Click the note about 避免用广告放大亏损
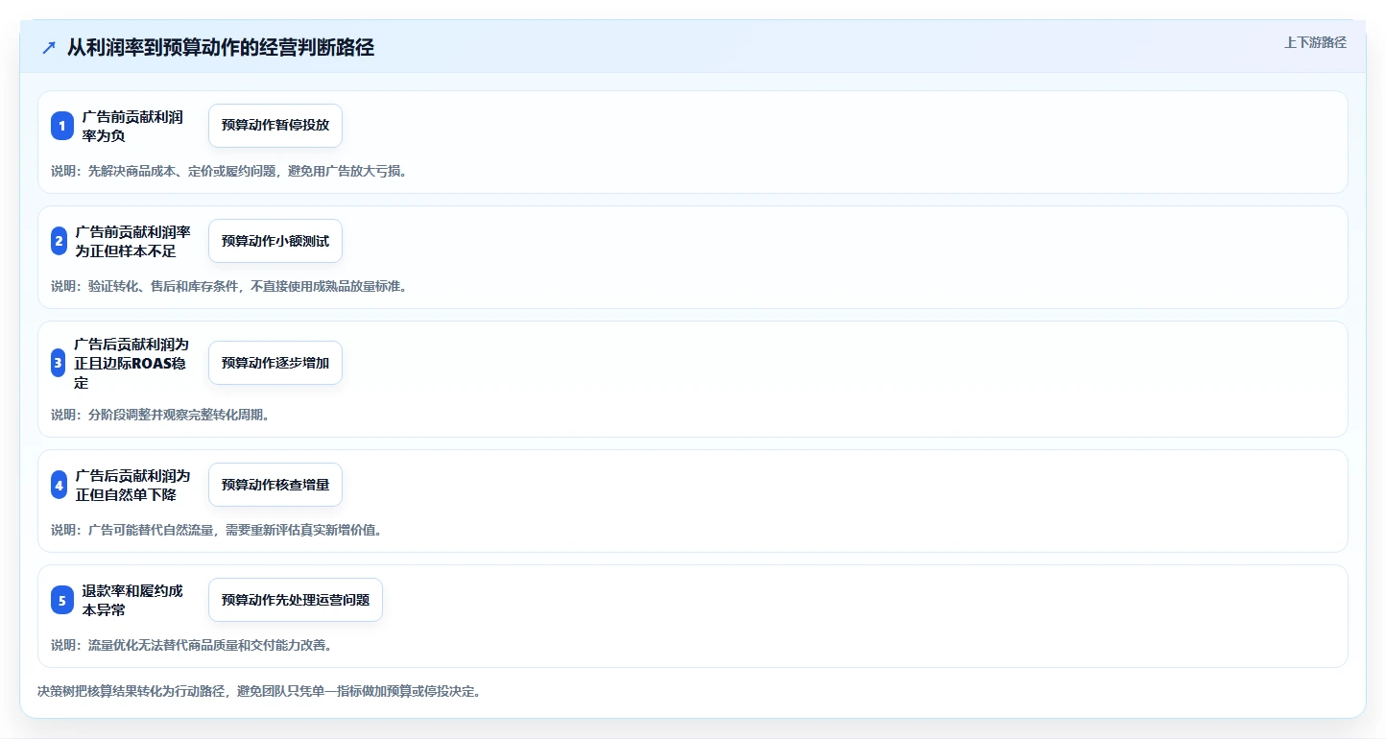 [x=229, y=171]
